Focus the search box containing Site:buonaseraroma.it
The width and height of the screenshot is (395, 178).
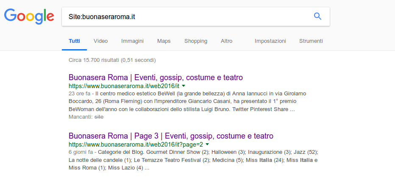(195, 17)
